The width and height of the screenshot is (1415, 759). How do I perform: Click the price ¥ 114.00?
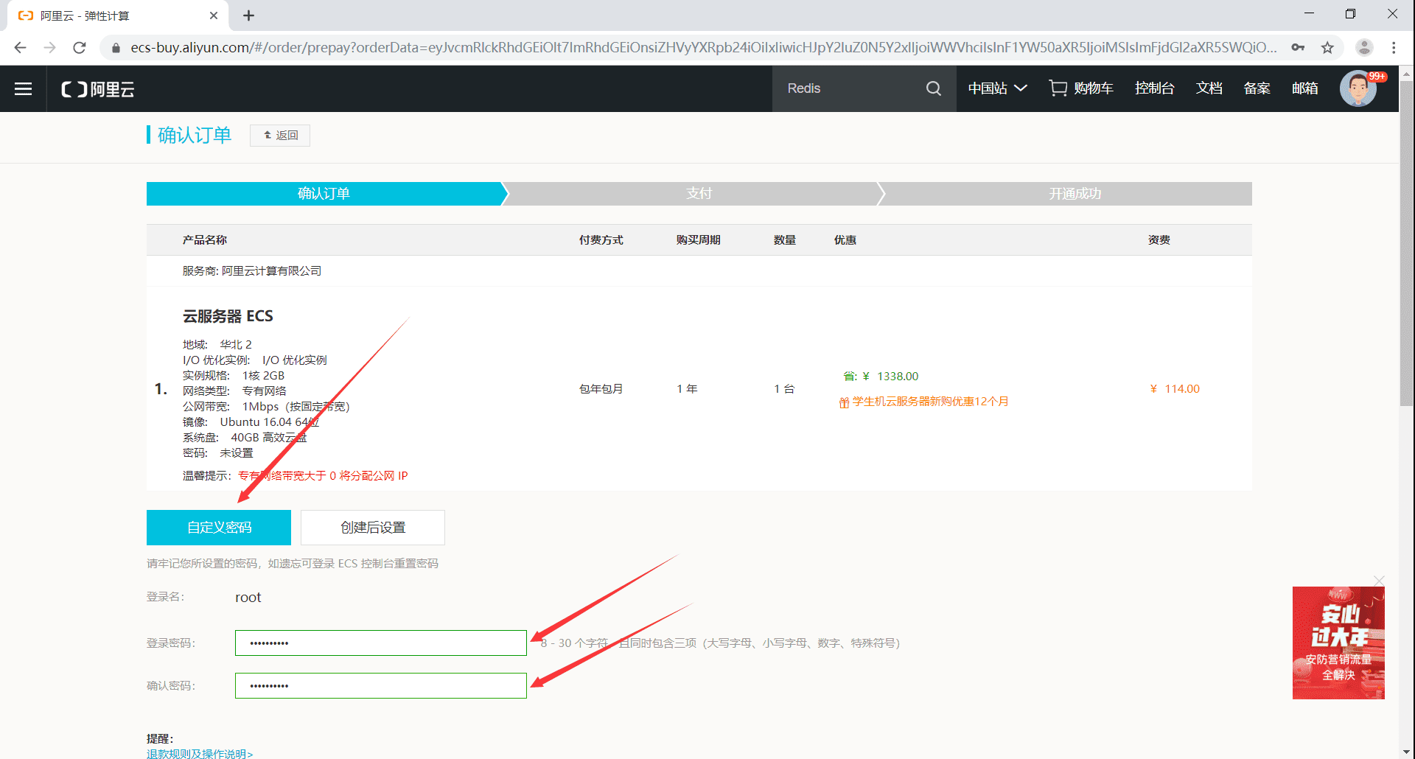click(1175, 389)
